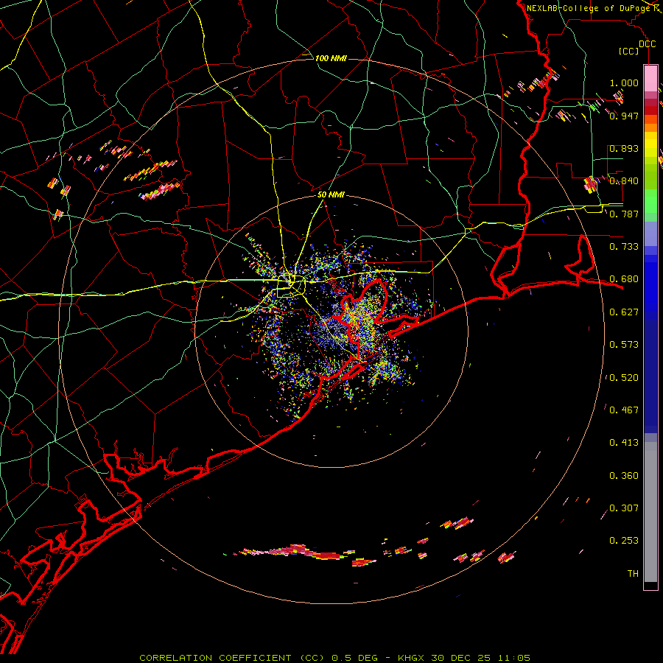Click the "11:05" timestamp
Image resolution: width=663 pixels, height=663 pixels.
click(x=513, y=658)
